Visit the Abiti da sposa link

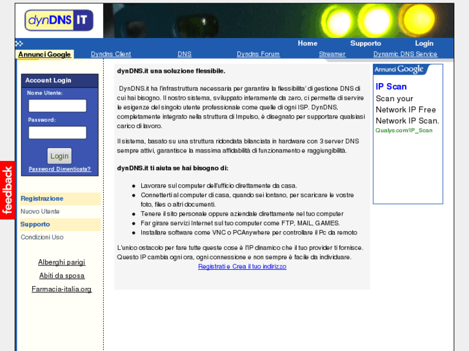(62, 276)
